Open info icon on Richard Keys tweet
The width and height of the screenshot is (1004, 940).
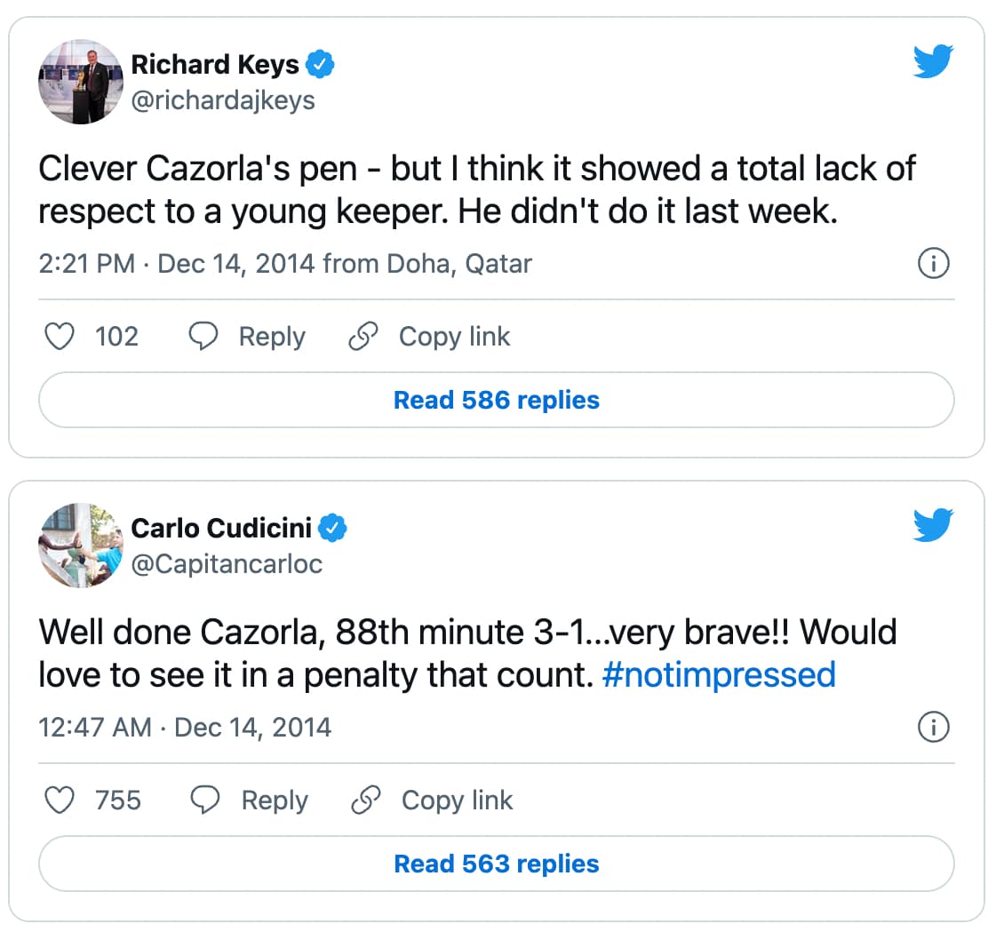[x=934, y=263]
